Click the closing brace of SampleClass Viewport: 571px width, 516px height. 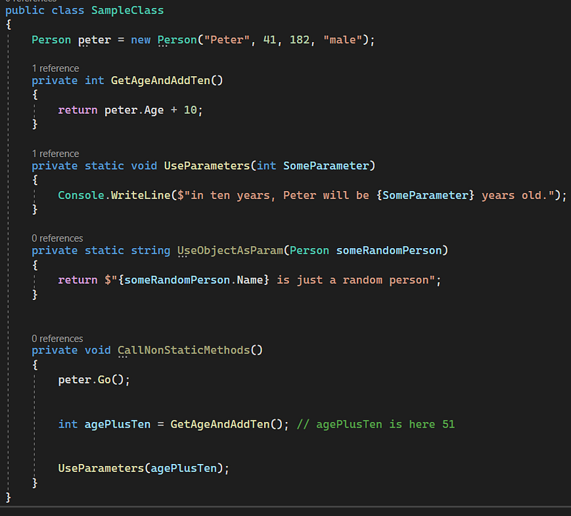point(8,497)
